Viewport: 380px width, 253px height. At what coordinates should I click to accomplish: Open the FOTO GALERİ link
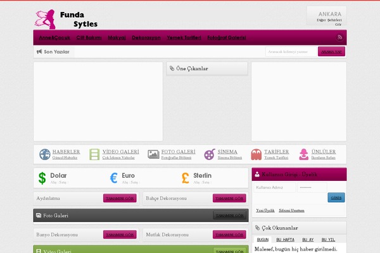[x=179, y=152]
